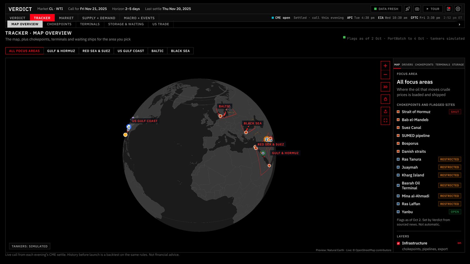The height and width of the screenshot is (264, 470).
Task: Open the Market top tab
Action: [x=66, y=18]
